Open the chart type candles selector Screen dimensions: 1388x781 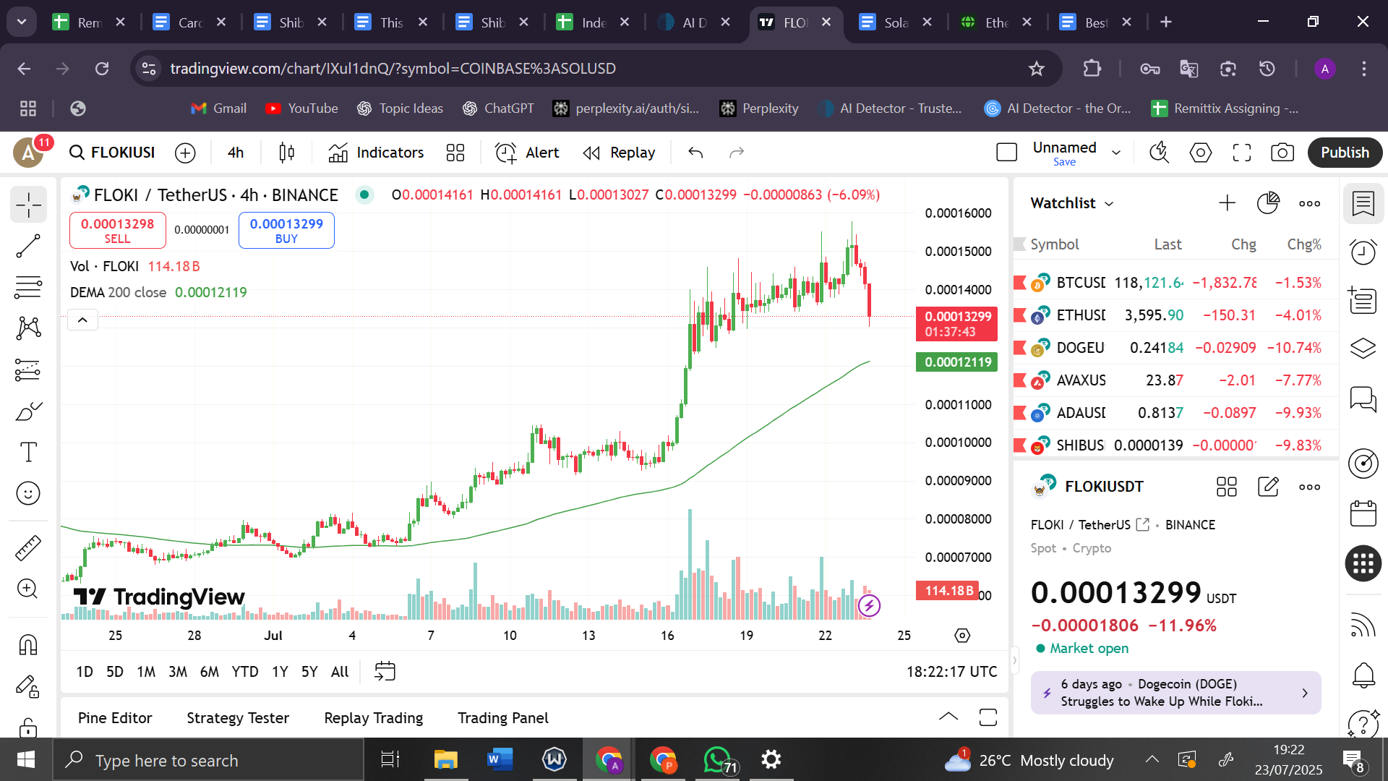(x=287, y=153)
